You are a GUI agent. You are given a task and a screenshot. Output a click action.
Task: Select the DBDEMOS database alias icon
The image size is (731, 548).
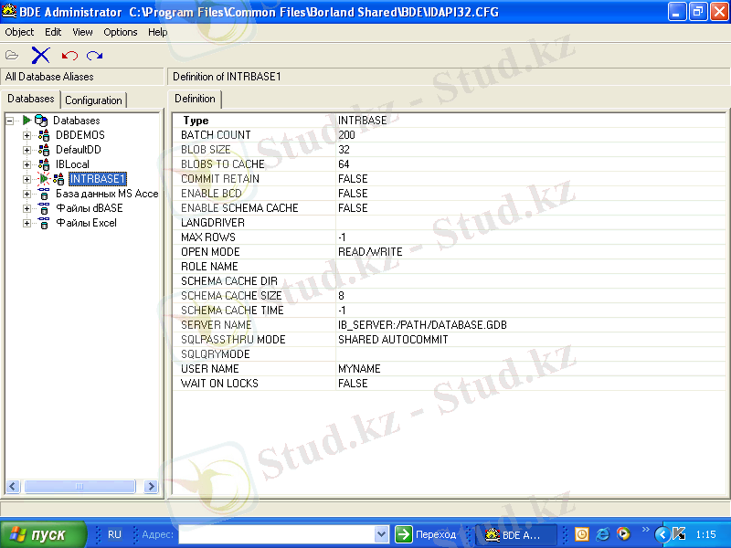44,135
